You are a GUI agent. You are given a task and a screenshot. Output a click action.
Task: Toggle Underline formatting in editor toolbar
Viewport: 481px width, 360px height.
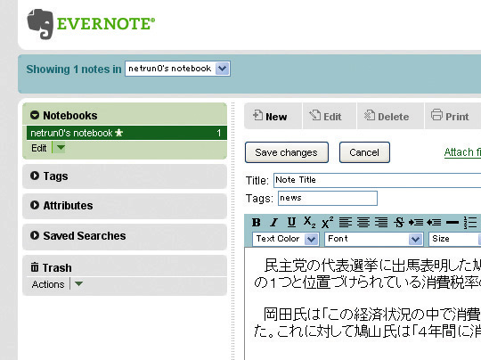291,222
